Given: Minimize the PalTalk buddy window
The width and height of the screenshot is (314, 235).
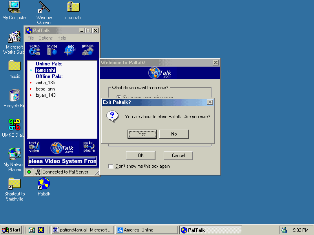Looking at the screenshot, I should 82,31.
